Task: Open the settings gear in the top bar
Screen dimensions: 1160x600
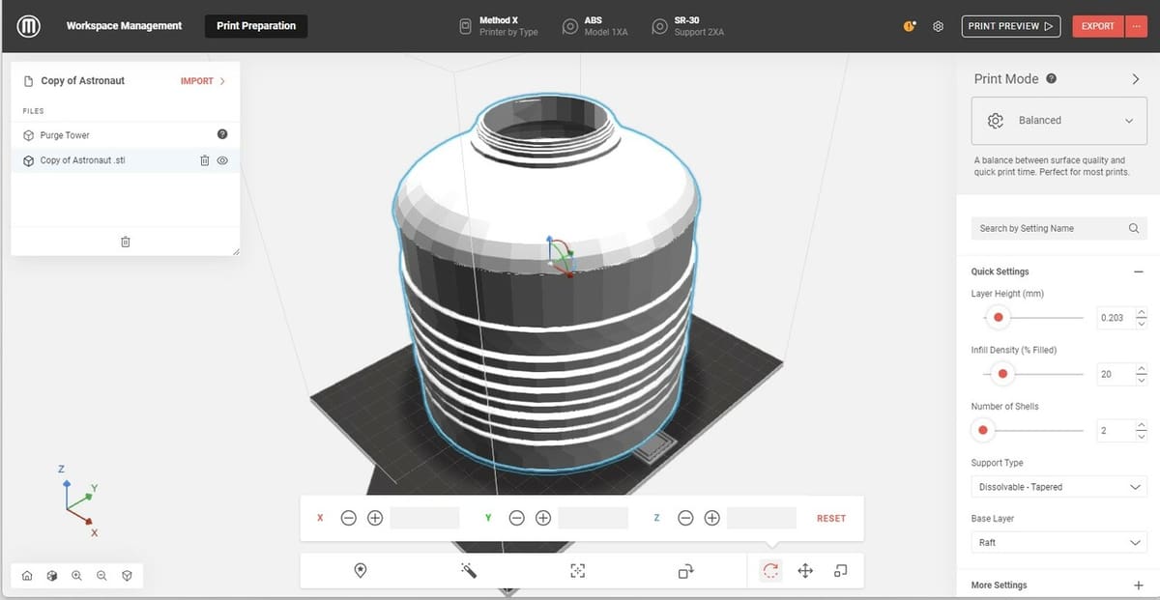Action: [x=938, y=26]
